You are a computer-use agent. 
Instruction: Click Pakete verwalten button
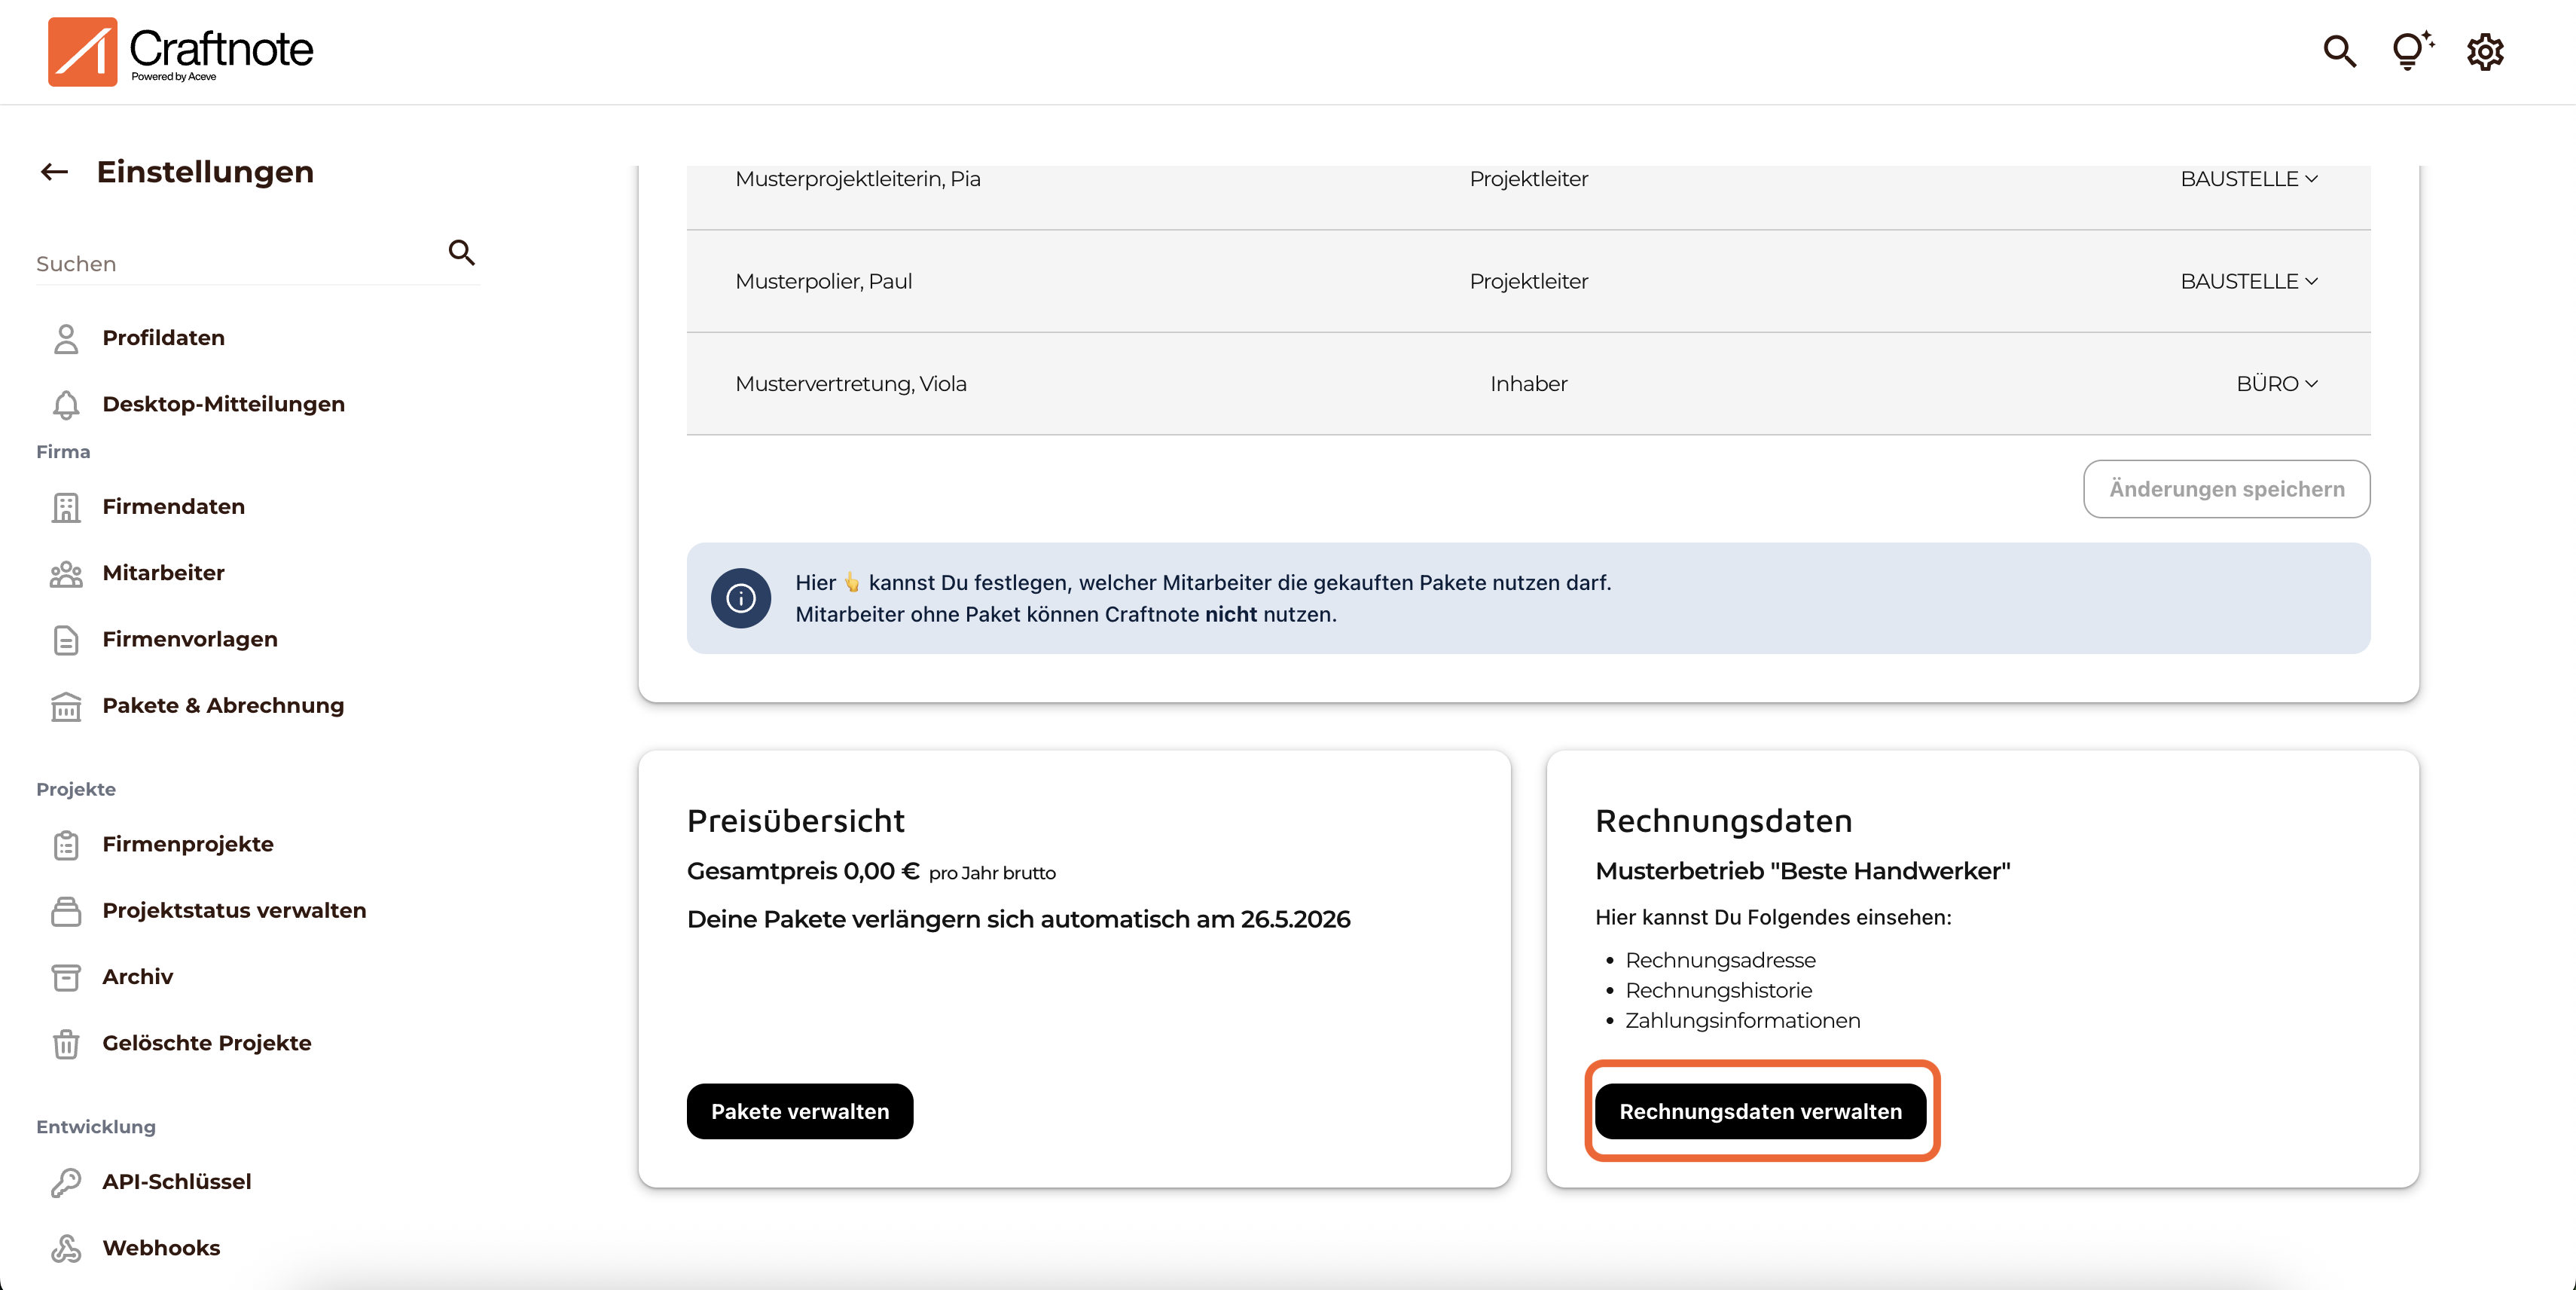[x=799, y=1111]
